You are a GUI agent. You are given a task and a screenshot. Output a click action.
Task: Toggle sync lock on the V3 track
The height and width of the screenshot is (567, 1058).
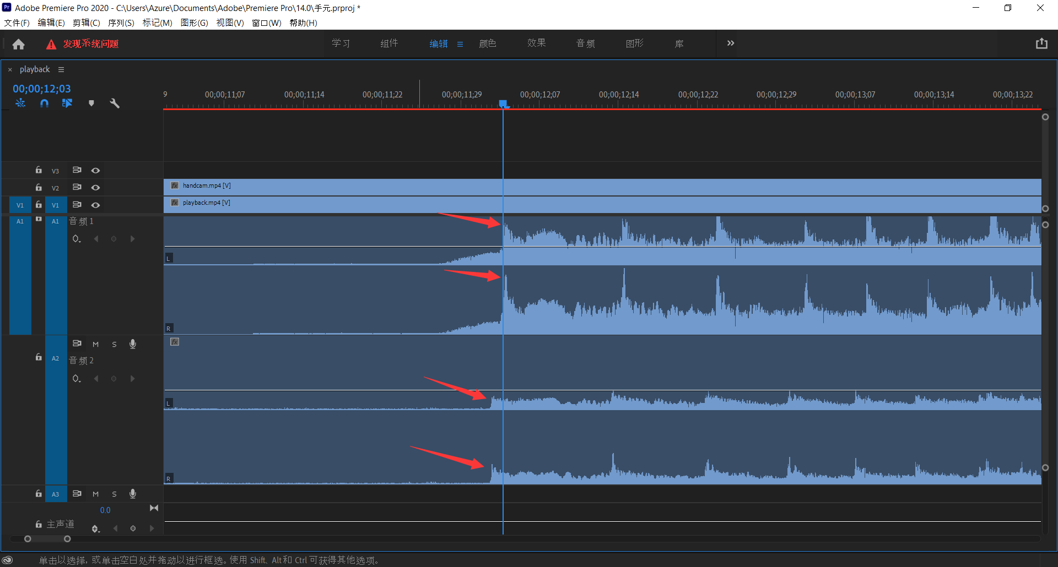[77, 170]
